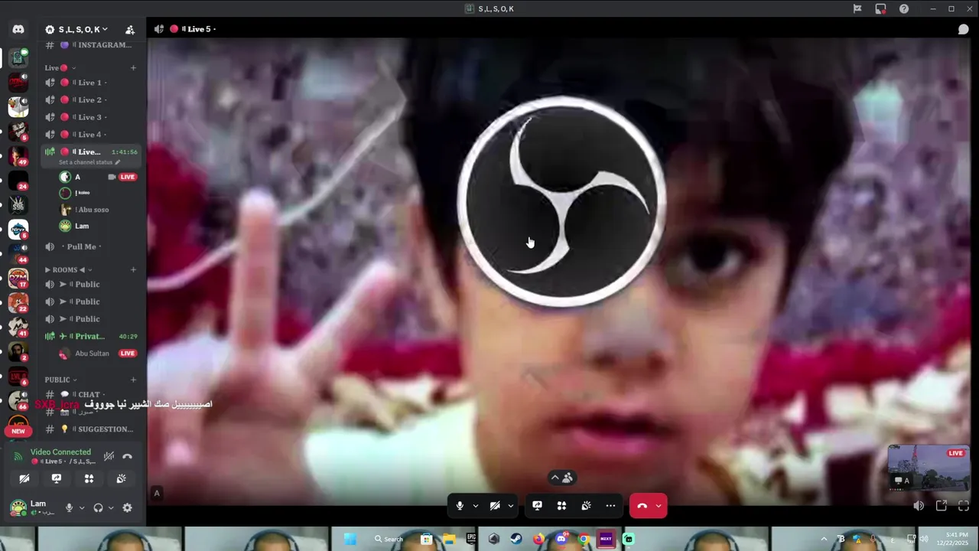Image resolution: width=979 pixels, height=551 pixels.
Task: Mute microphone in user panel
Action: click(x=69, y=507)
